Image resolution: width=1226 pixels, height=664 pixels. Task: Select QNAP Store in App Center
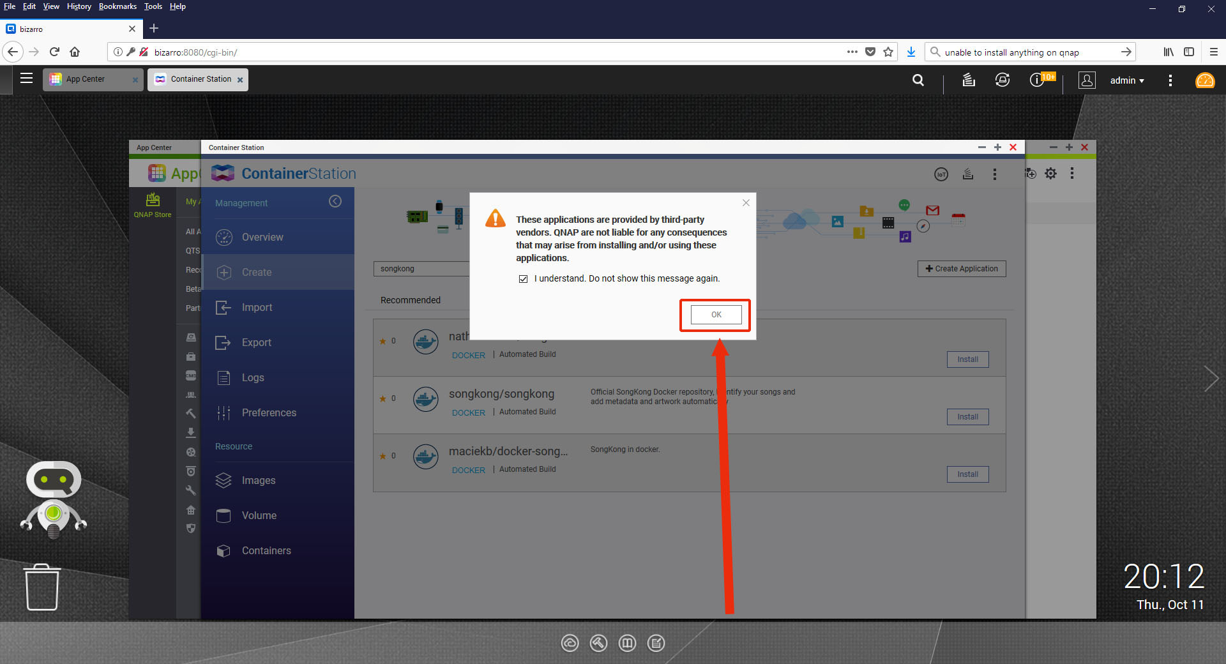tap(153, 206)
